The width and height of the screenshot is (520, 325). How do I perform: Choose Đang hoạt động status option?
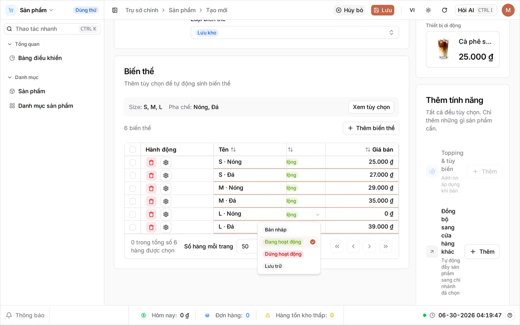(289, 242)
